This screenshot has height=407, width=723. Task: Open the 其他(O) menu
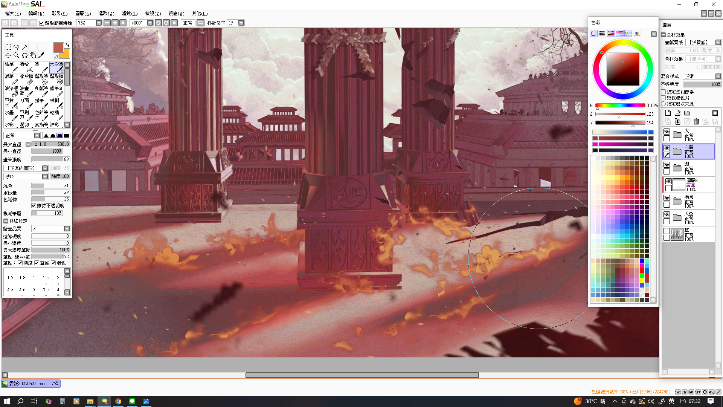pyautogui.click(x=200, y=14)
